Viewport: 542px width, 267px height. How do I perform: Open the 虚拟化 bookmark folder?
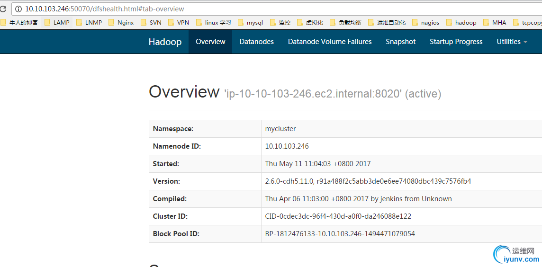[x=310, y=22]
